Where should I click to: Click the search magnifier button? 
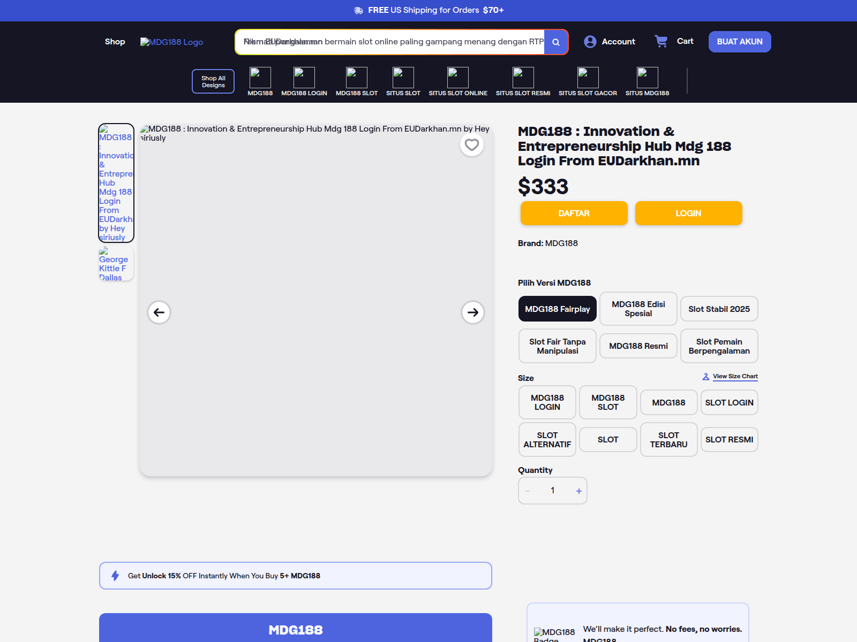pyautogui.click(x=556, y=42)
